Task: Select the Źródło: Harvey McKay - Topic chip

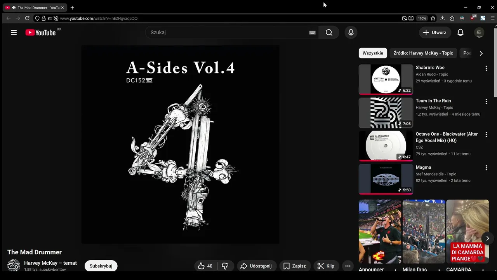Action: click(x=423, y=53)
